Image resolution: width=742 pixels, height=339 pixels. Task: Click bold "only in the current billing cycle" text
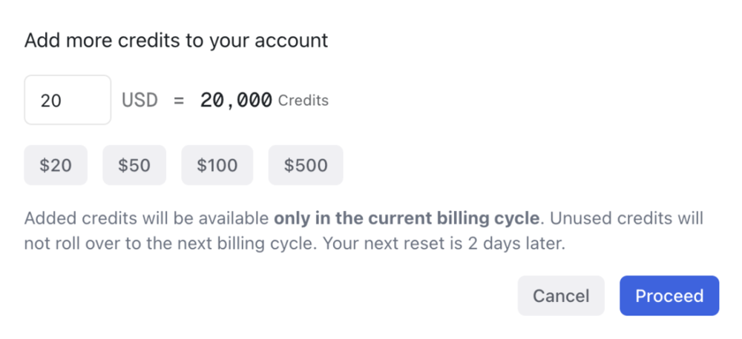click(407, 219)
